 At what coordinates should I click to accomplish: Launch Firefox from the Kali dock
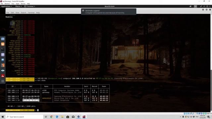(x=3, y=44)
